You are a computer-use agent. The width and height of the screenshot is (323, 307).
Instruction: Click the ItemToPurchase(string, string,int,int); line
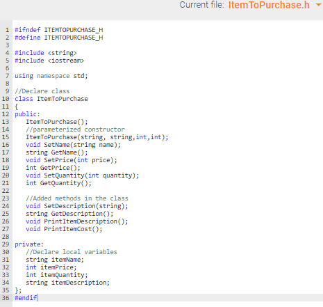pos(97,137)
